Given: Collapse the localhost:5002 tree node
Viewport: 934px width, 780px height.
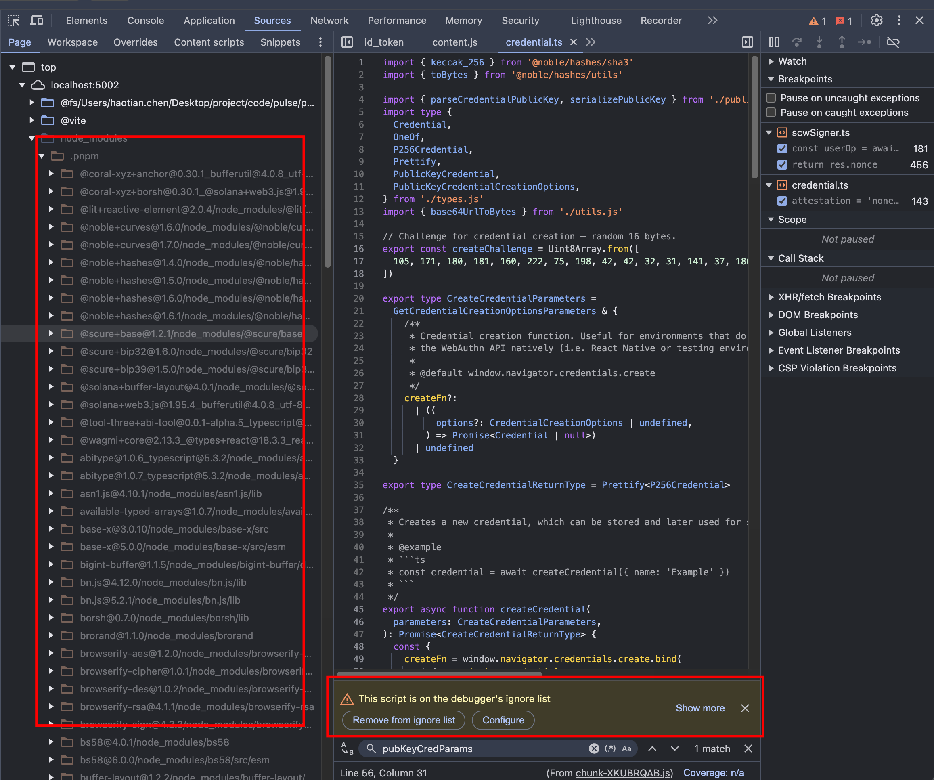Looking at the screenshot, I should [22, 85].
